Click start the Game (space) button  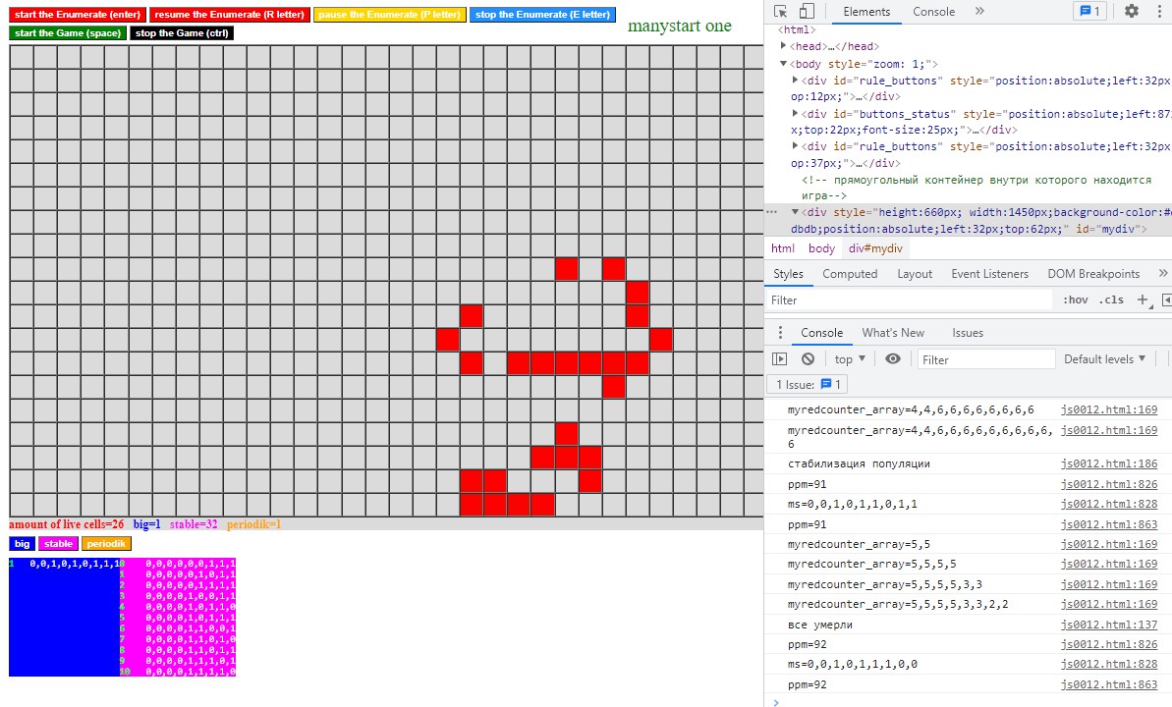67,32
